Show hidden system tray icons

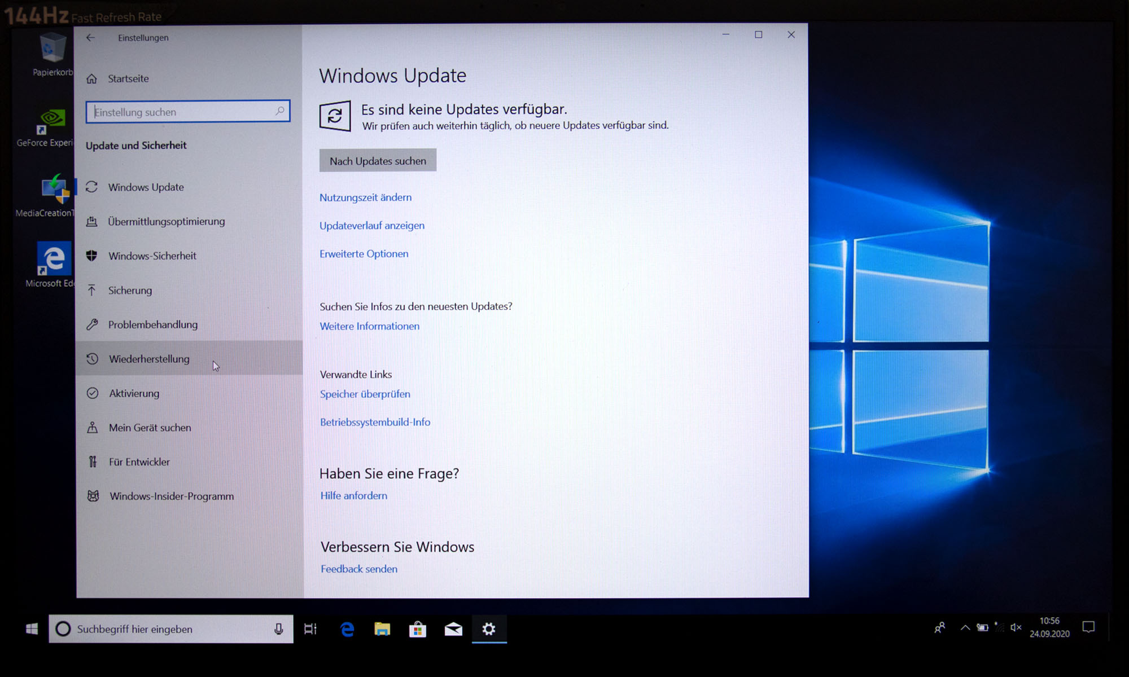965,627
